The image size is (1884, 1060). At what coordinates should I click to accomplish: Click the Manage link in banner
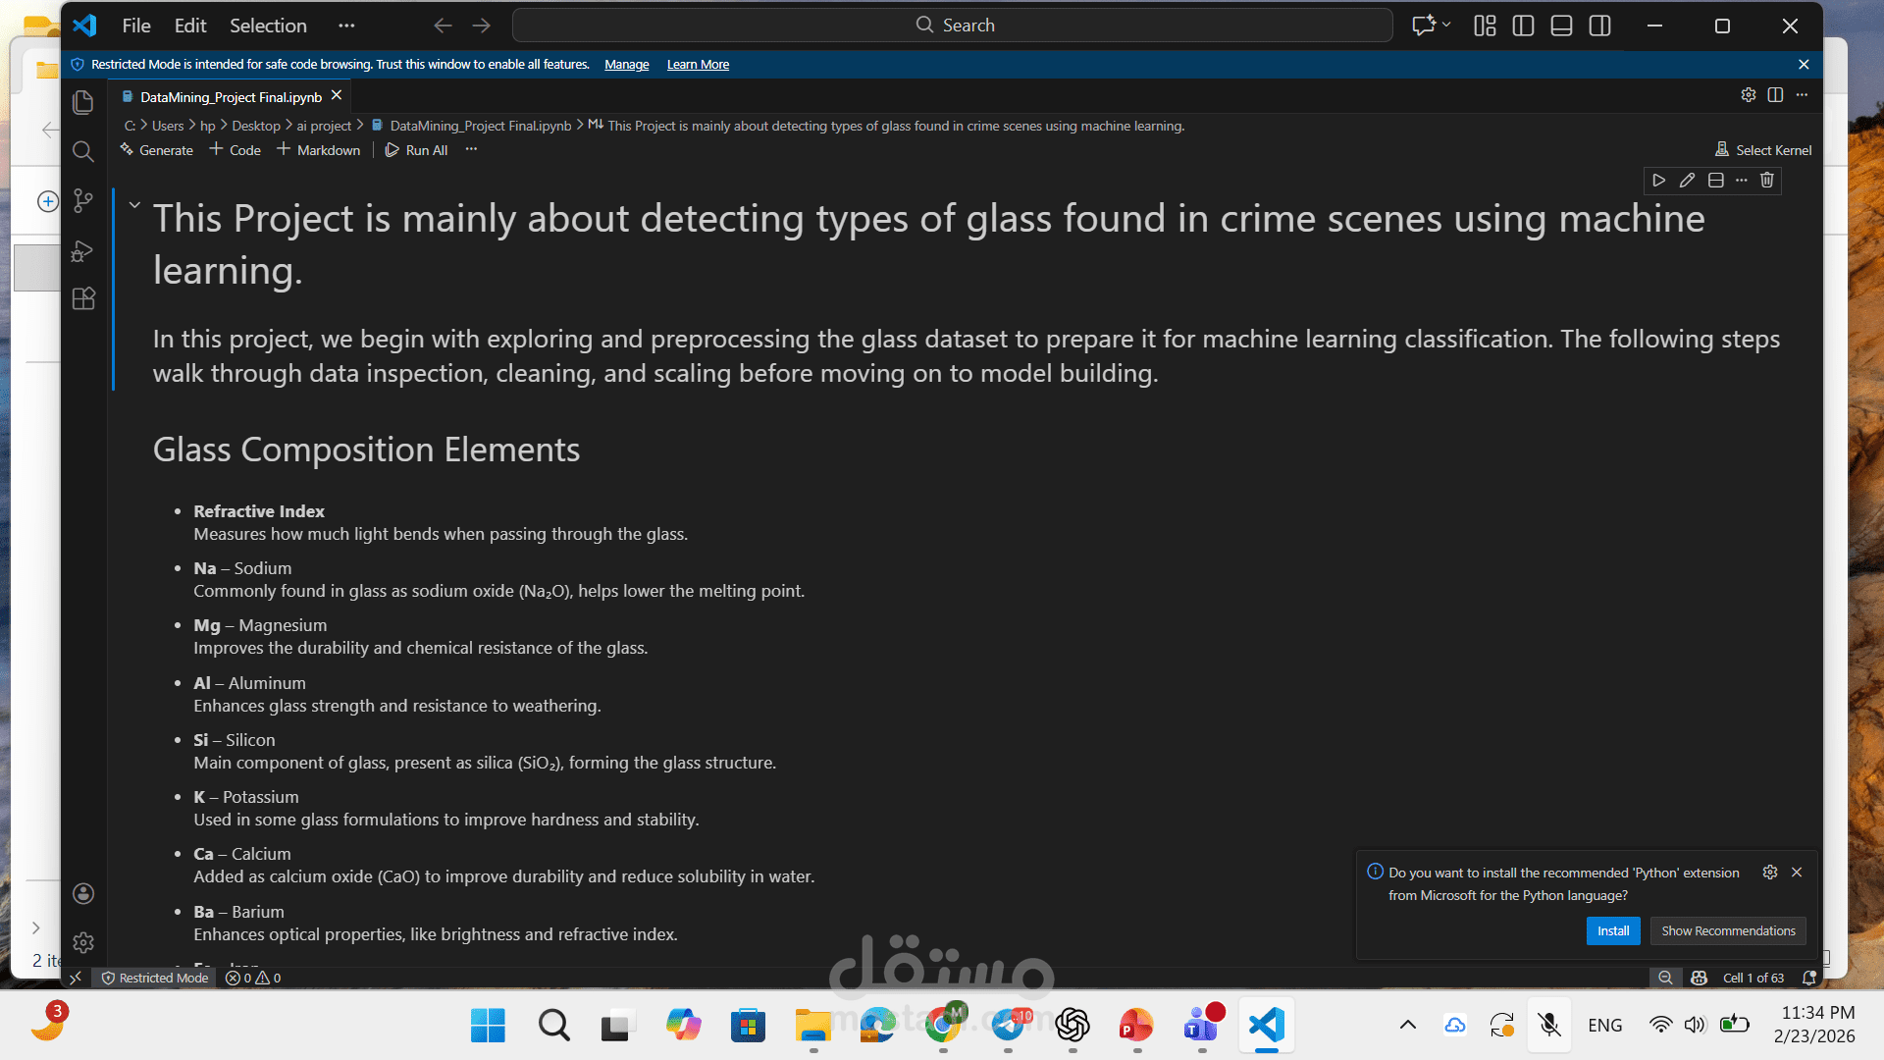pos(627,65)
